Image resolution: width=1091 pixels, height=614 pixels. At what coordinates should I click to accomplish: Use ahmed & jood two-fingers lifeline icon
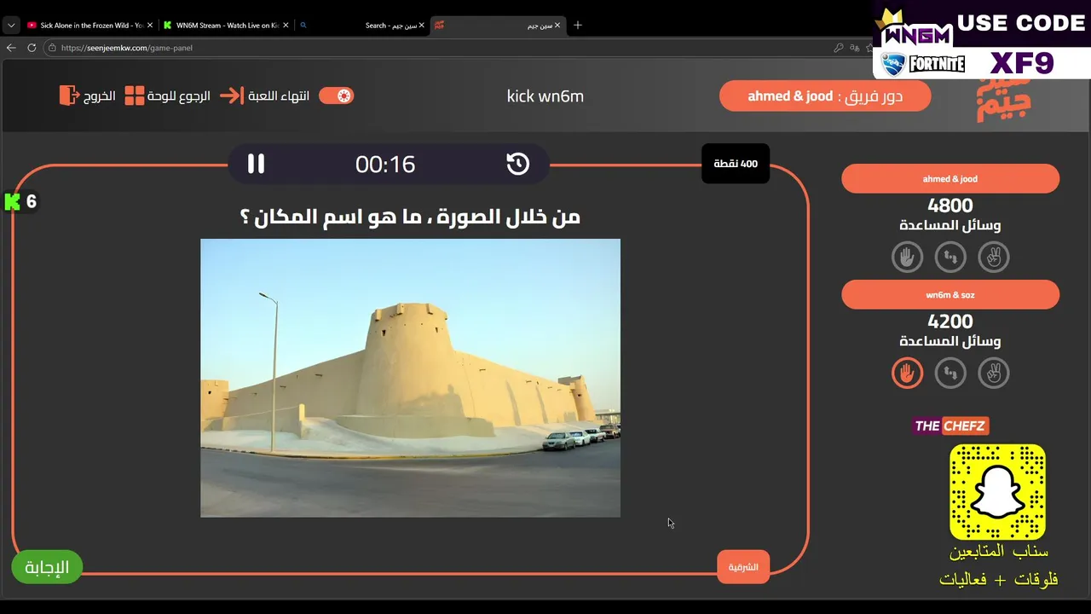[994, 257]
